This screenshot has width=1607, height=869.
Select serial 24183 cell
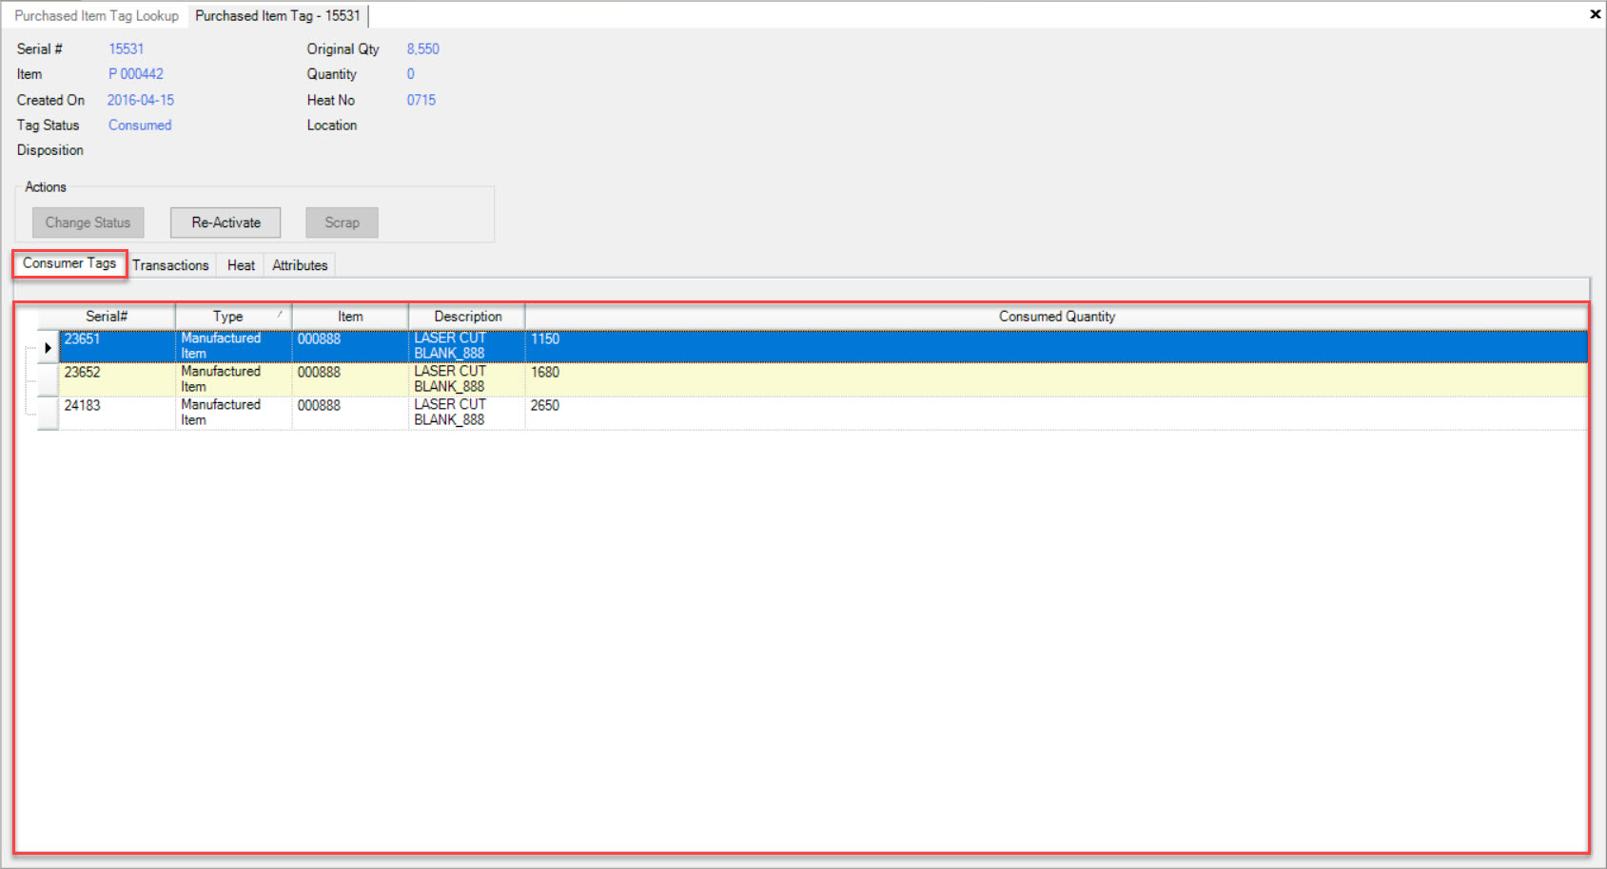tap(117, 414)
